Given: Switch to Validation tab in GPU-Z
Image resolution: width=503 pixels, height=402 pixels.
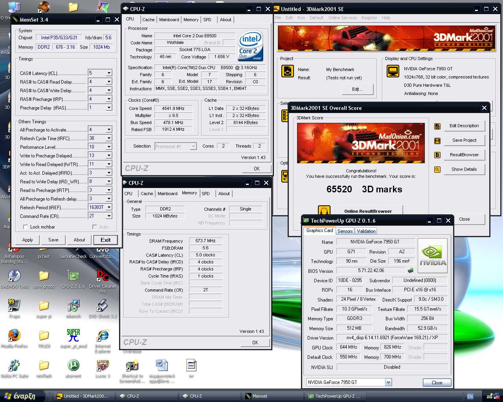Looking at the screenshot, I should [x=366, y=231].
